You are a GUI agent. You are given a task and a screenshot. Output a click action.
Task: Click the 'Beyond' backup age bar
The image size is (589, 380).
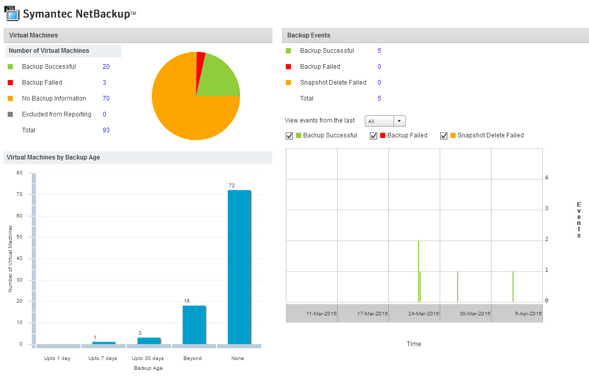coord(194,325)
